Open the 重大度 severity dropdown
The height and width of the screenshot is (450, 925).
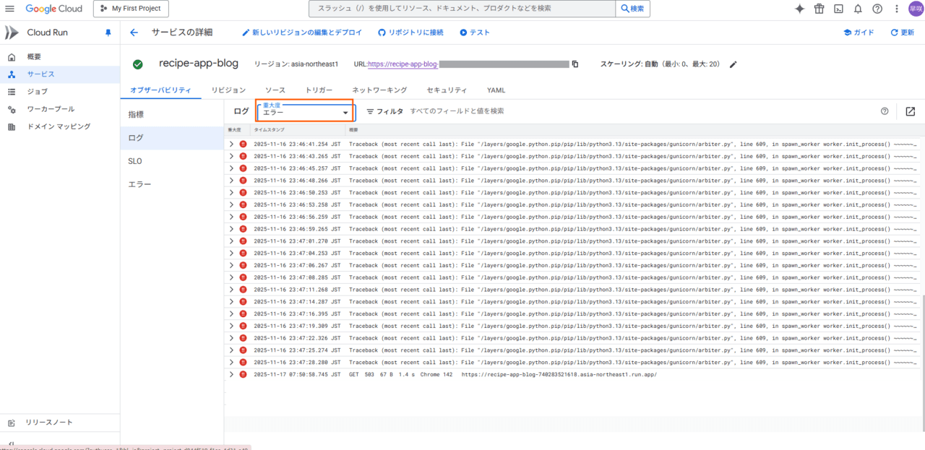[305, 111]
